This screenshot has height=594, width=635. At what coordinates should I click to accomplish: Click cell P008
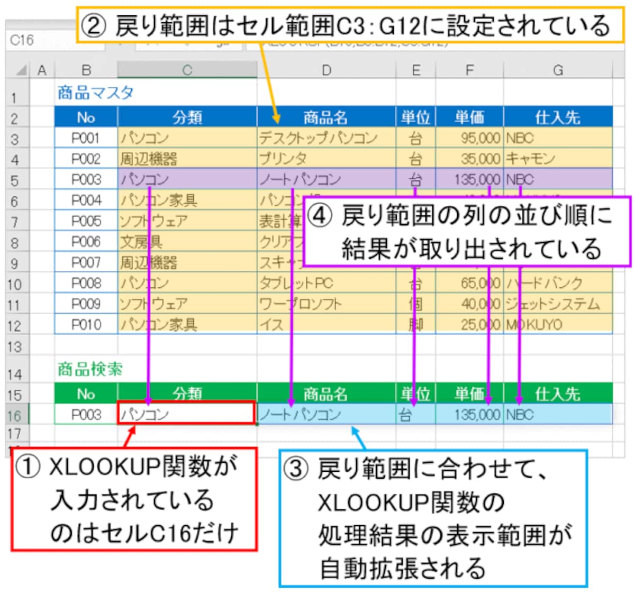click(86, 283)
